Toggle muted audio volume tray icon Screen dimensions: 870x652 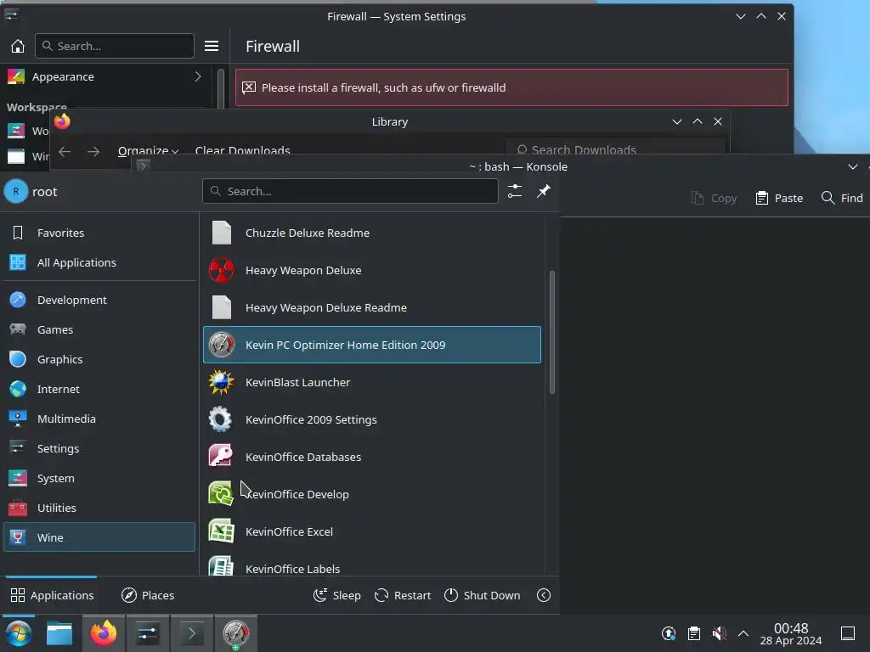coord(719,633)
